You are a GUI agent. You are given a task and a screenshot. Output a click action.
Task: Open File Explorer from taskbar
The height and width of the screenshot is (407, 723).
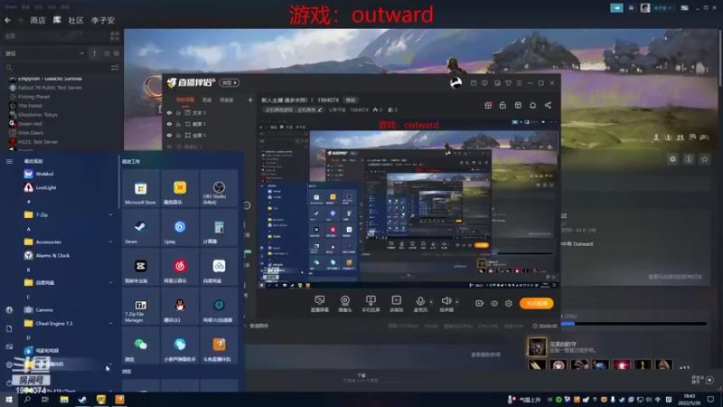tap(64, 400)
